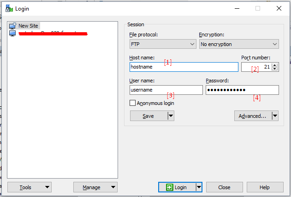Focus the User name field
This screenshot has height=197, width=291.
pos(166,90)
